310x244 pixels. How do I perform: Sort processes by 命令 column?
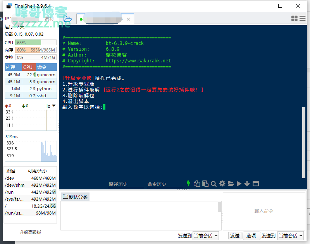(46, 67)
